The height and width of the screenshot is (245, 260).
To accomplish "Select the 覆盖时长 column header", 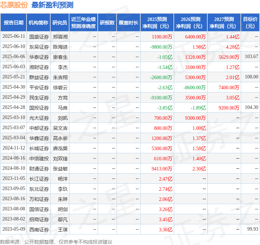I will 128,23.
